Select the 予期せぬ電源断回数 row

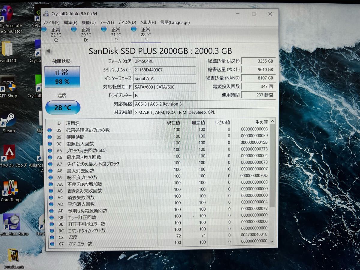(158, 210)
